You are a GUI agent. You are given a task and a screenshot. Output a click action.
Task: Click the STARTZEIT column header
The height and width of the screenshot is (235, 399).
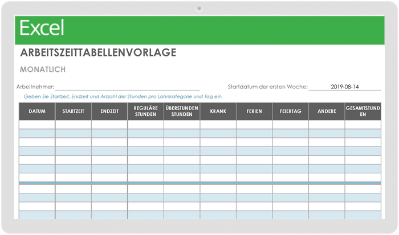point(74,111)
